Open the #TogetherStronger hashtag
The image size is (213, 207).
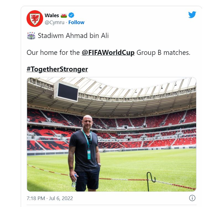click(x=57, y=69)
